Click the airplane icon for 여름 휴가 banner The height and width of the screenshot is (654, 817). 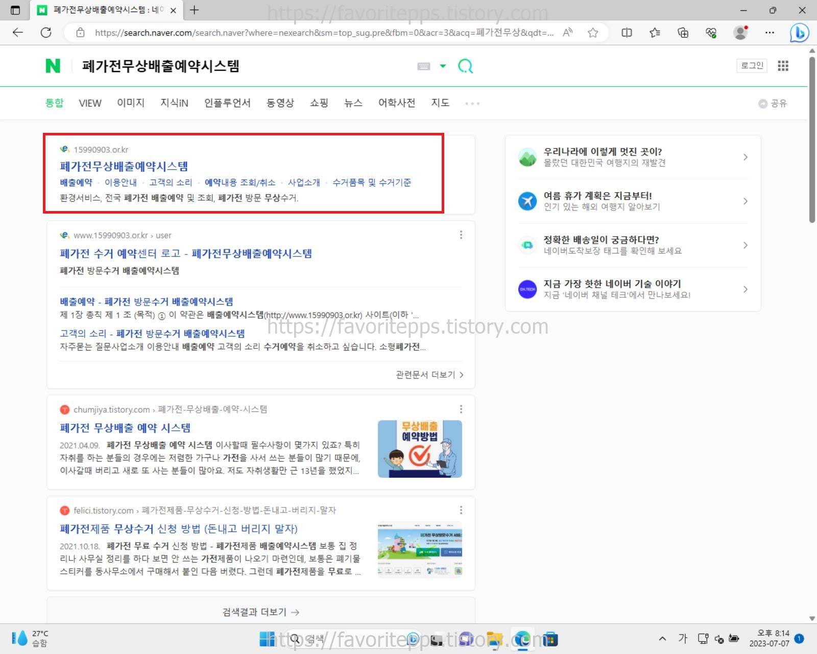(527, 201)
